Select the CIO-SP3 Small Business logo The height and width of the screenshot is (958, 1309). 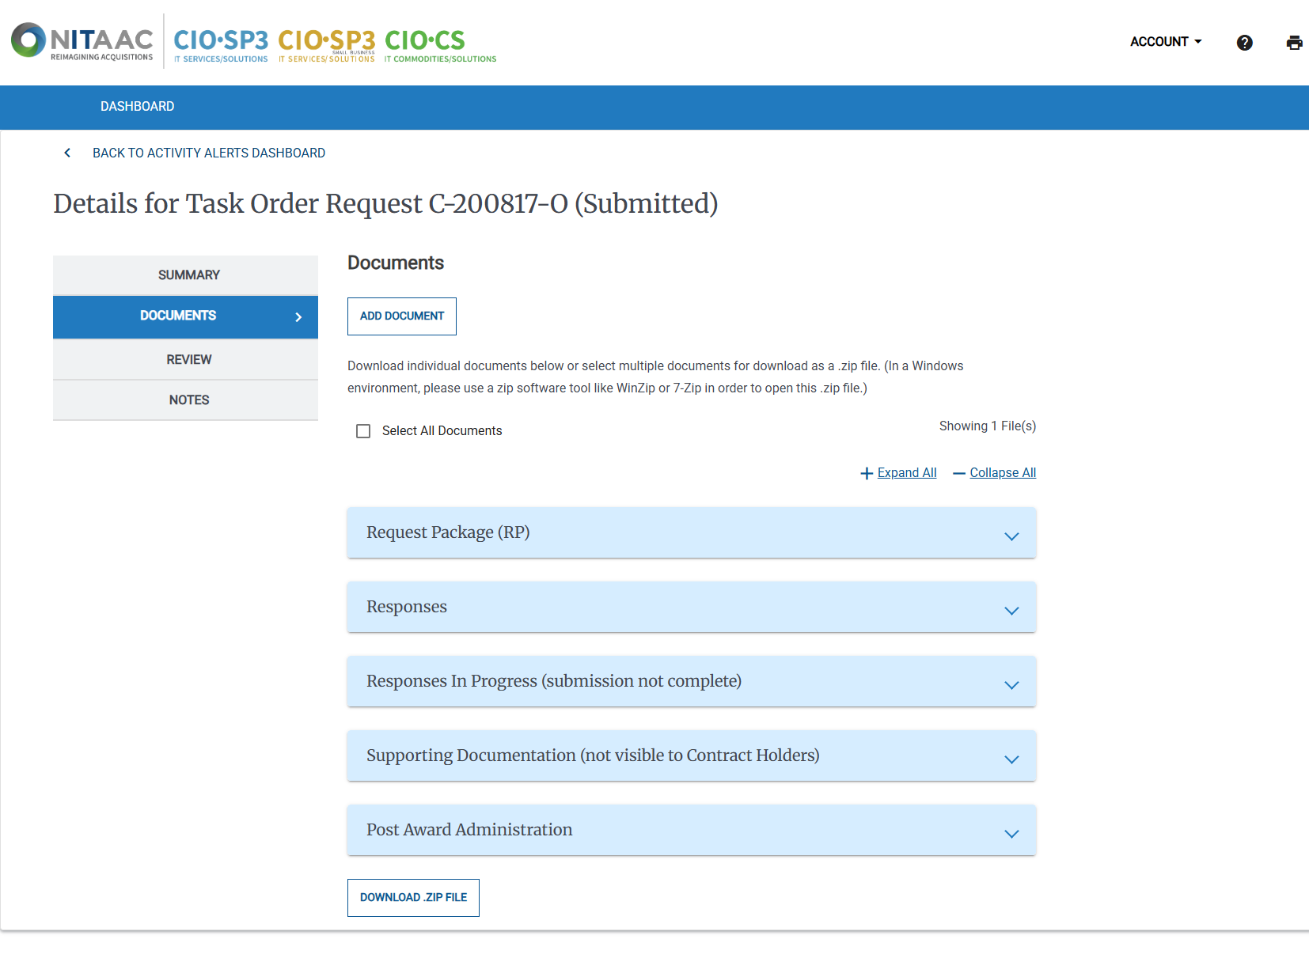tap(327, 44)
